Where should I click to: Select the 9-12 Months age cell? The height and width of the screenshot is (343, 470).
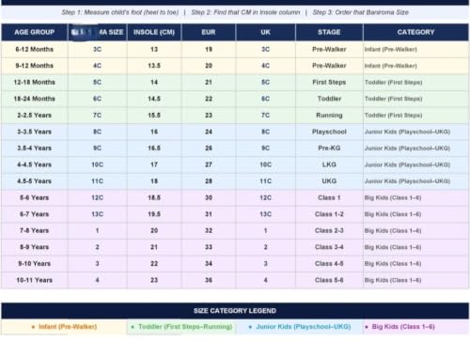click(35, 66)
